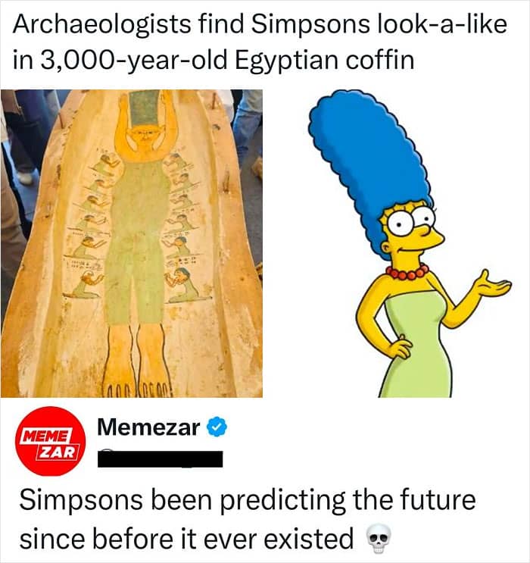
Task: Click Marge's red bead necklace
Action: click(x=407, y=272)
